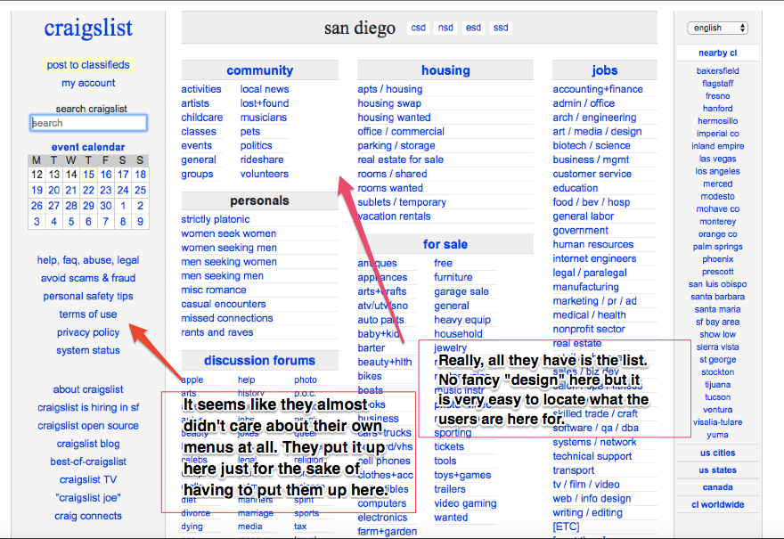This screenshot has height=539, width=784.
Task: Expand the cl worldwide section
Action: (717, 504)
